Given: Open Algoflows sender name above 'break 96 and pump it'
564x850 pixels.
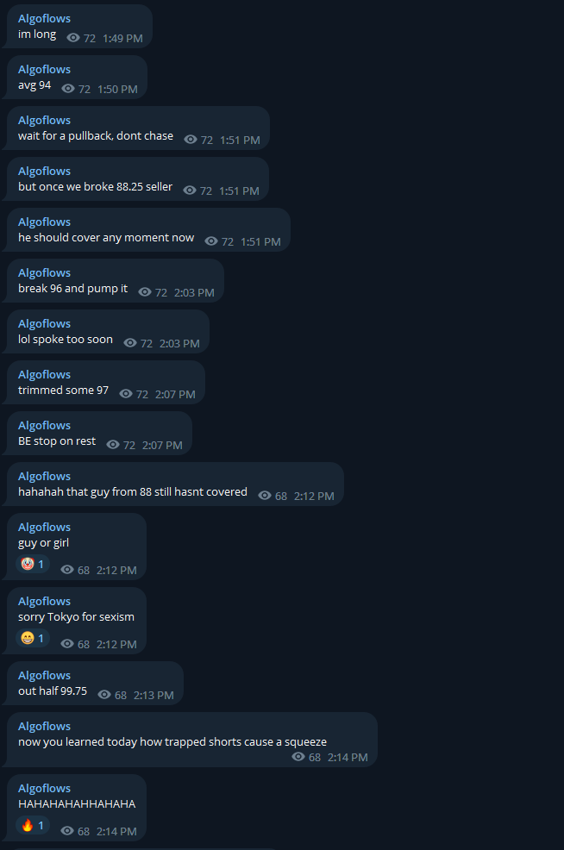Looking at the screenshot, I should click(45, 272).
